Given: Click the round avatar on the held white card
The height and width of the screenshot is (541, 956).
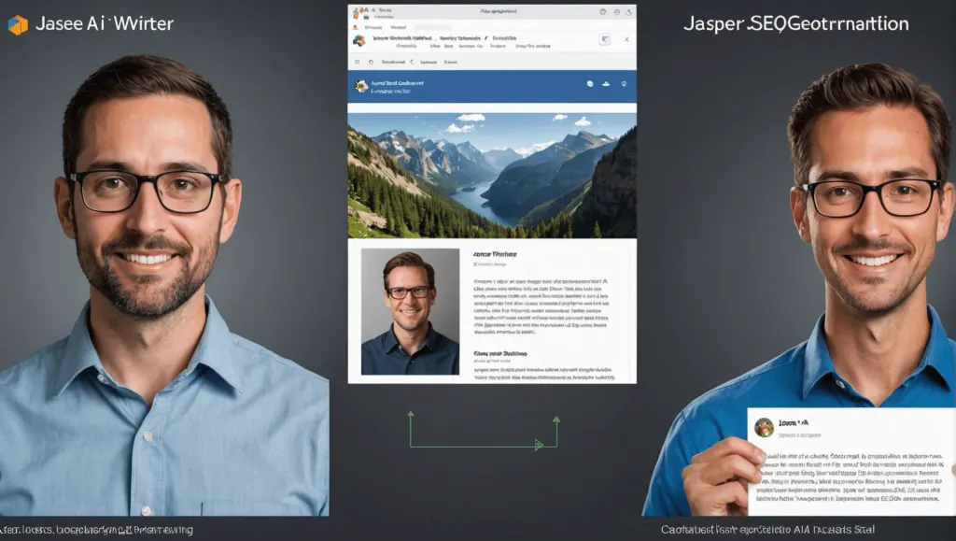Looking at the screenshot, I should (764, 428).
